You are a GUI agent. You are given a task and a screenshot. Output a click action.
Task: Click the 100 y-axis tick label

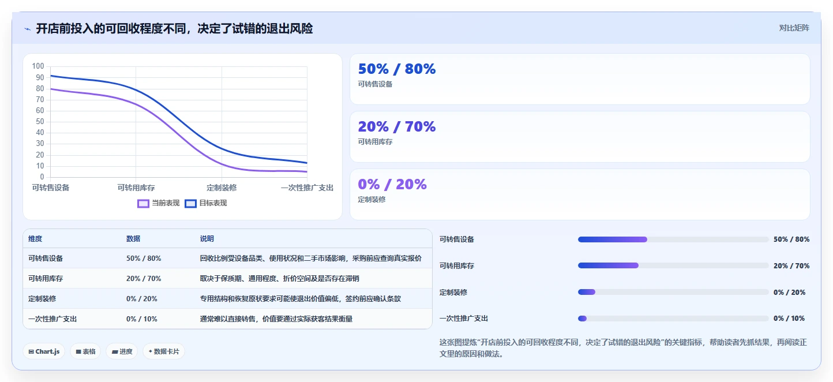[x=38, y=66]
